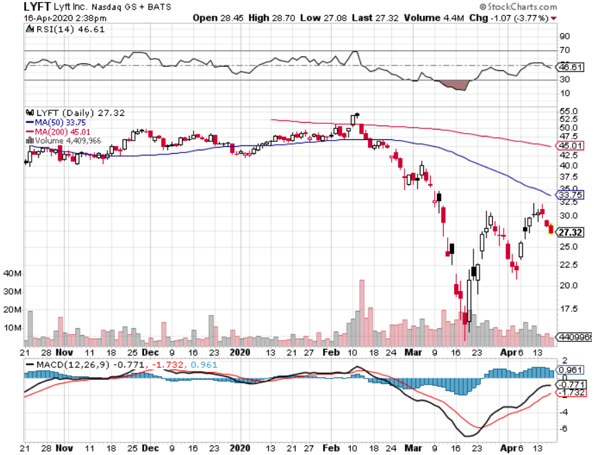Click the RSI 30 oversold level label
Screen dimensions: 594x455
point(564,79)
